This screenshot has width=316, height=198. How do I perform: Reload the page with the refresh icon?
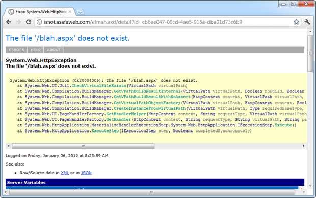coord(29,22)
